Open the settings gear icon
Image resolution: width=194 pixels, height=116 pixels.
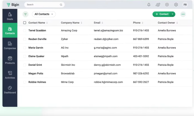point(176,5)
